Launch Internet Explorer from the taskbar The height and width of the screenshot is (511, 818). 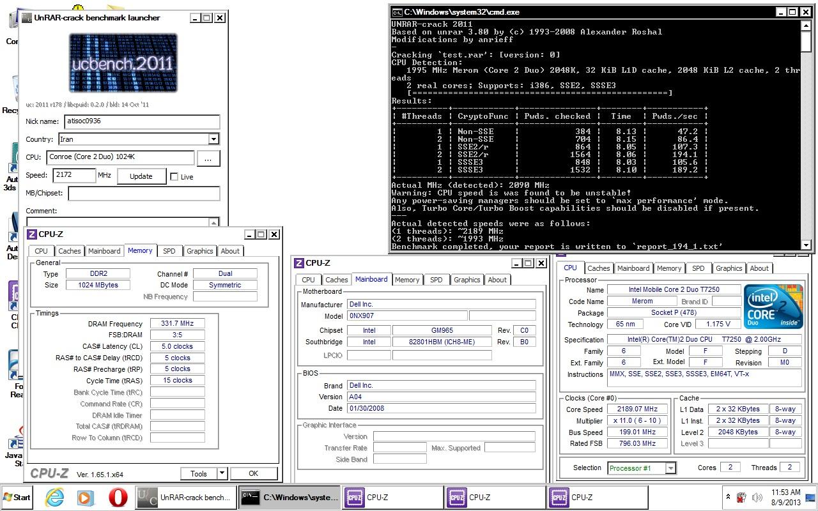[54, 497]
